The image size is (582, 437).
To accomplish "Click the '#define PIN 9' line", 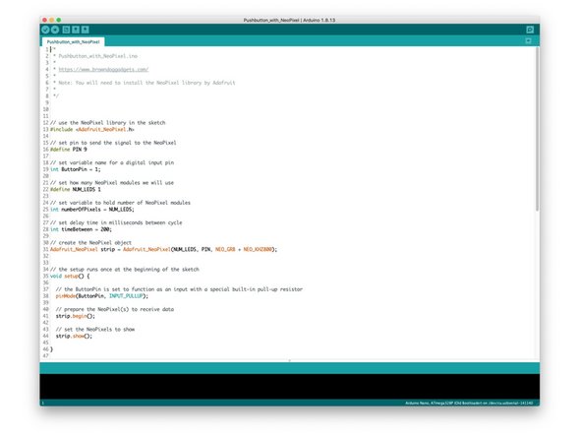I will click(68, 150).
